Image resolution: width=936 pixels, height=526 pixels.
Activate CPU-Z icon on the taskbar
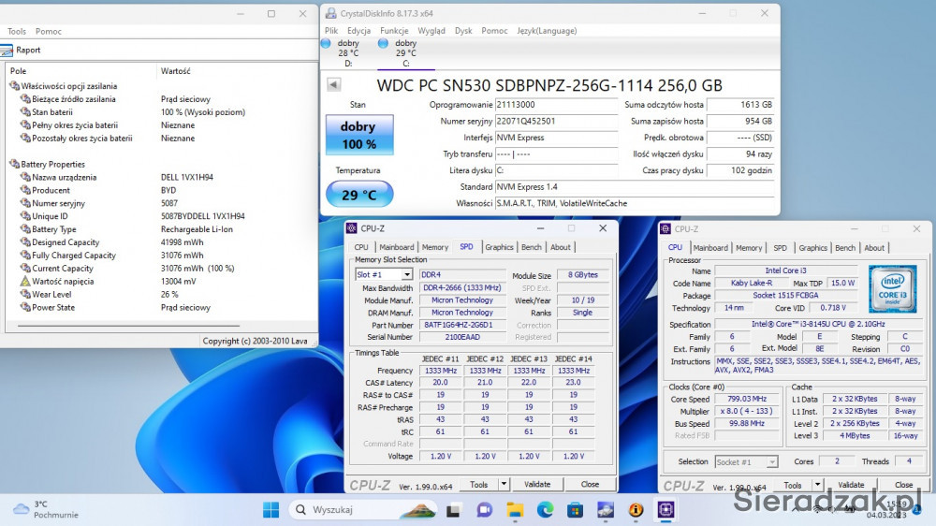666,509
